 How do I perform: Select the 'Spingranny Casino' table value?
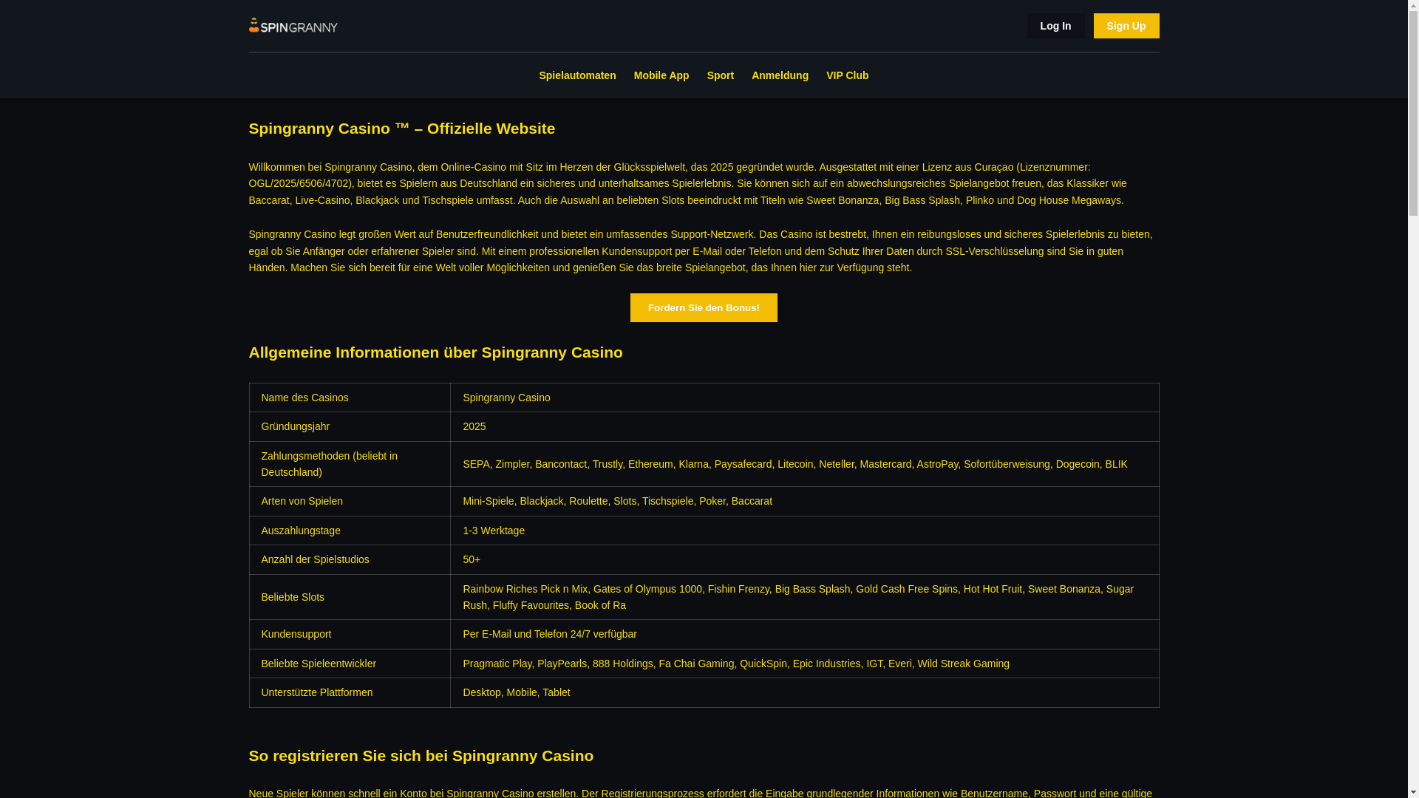[x=506, y=398]
